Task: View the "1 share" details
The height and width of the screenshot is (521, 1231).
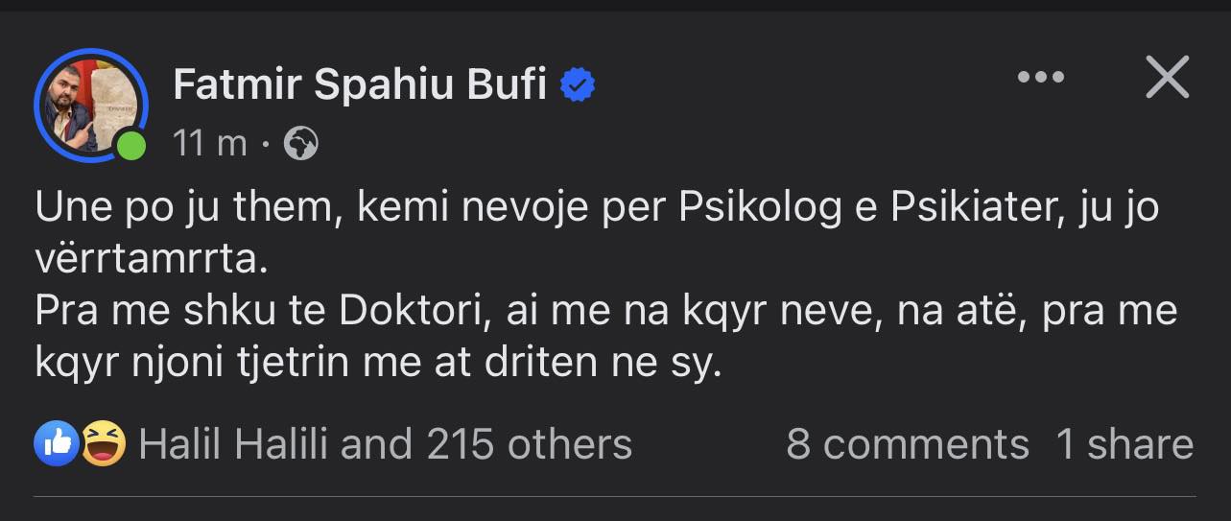Action: 1124,444
